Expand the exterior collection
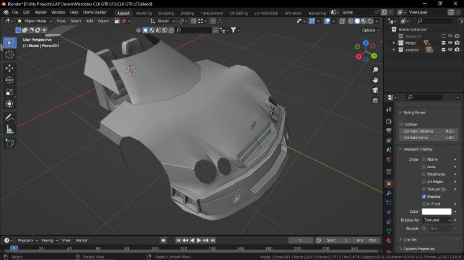The height and width of the screenshot is (260, 464). (x=394, y=50)
